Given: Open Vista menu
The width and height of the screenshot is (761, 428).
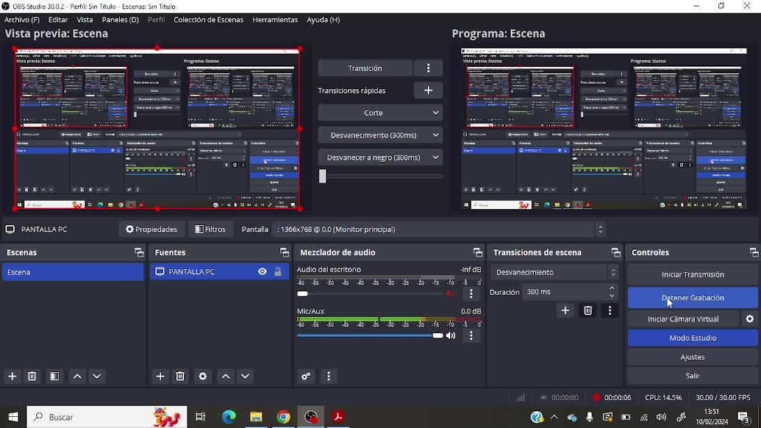Looking at the screenshot, I should [x=84, y=20].
